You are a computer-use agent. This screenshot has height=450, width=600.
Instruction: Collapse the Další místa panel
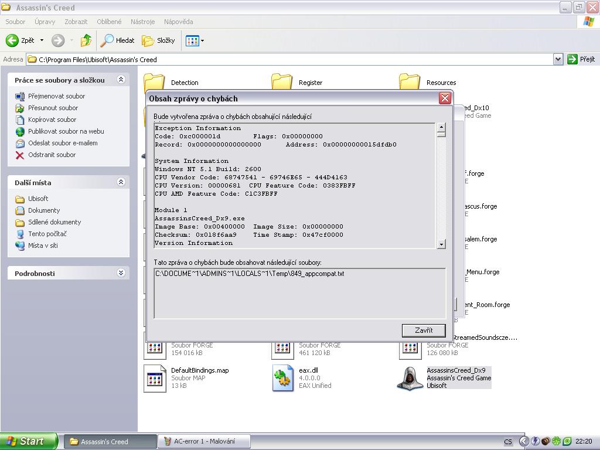click(x=121, y=182)
